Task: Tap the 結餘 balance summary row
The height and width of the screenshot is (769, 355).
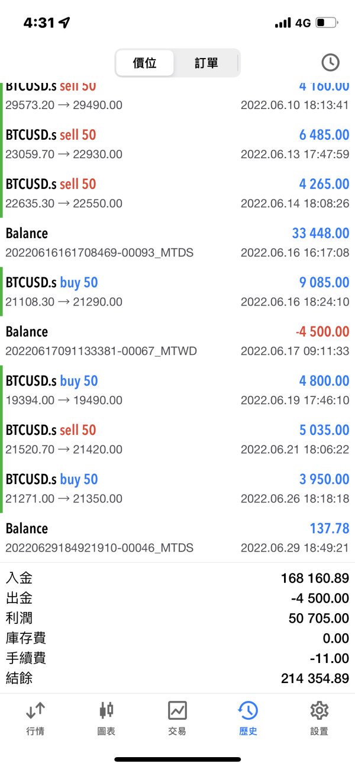Action: 177,678
